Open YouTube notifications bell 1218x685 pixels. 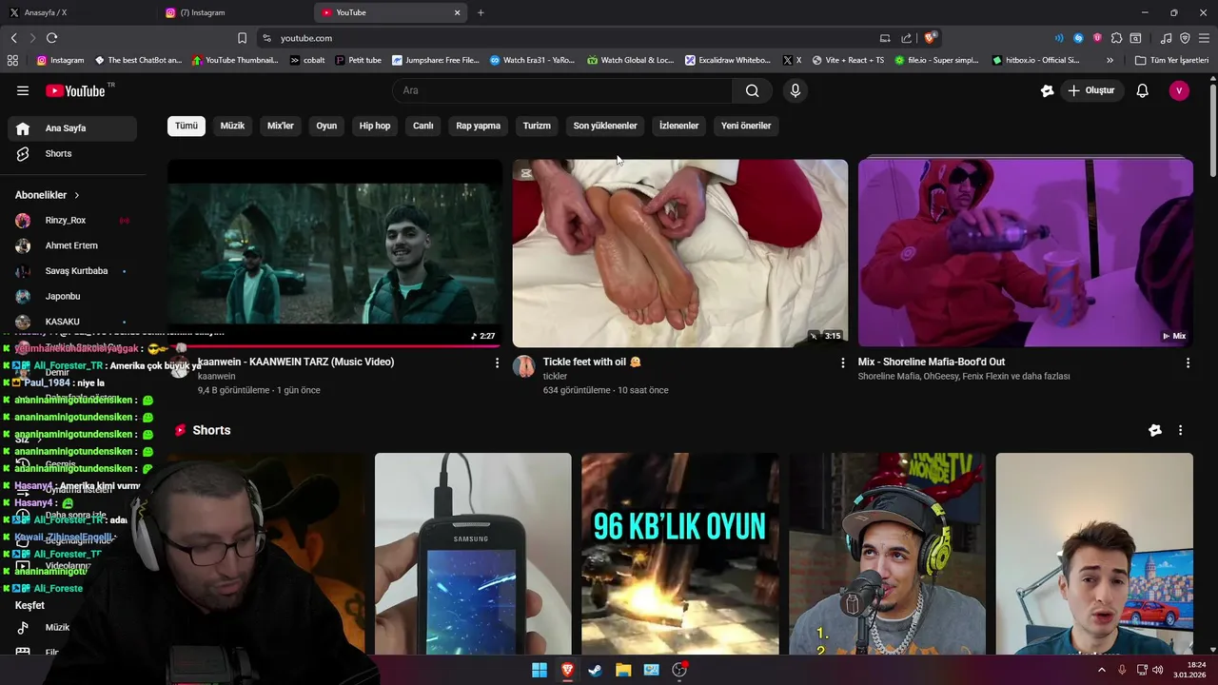[x=1143, y=90]
